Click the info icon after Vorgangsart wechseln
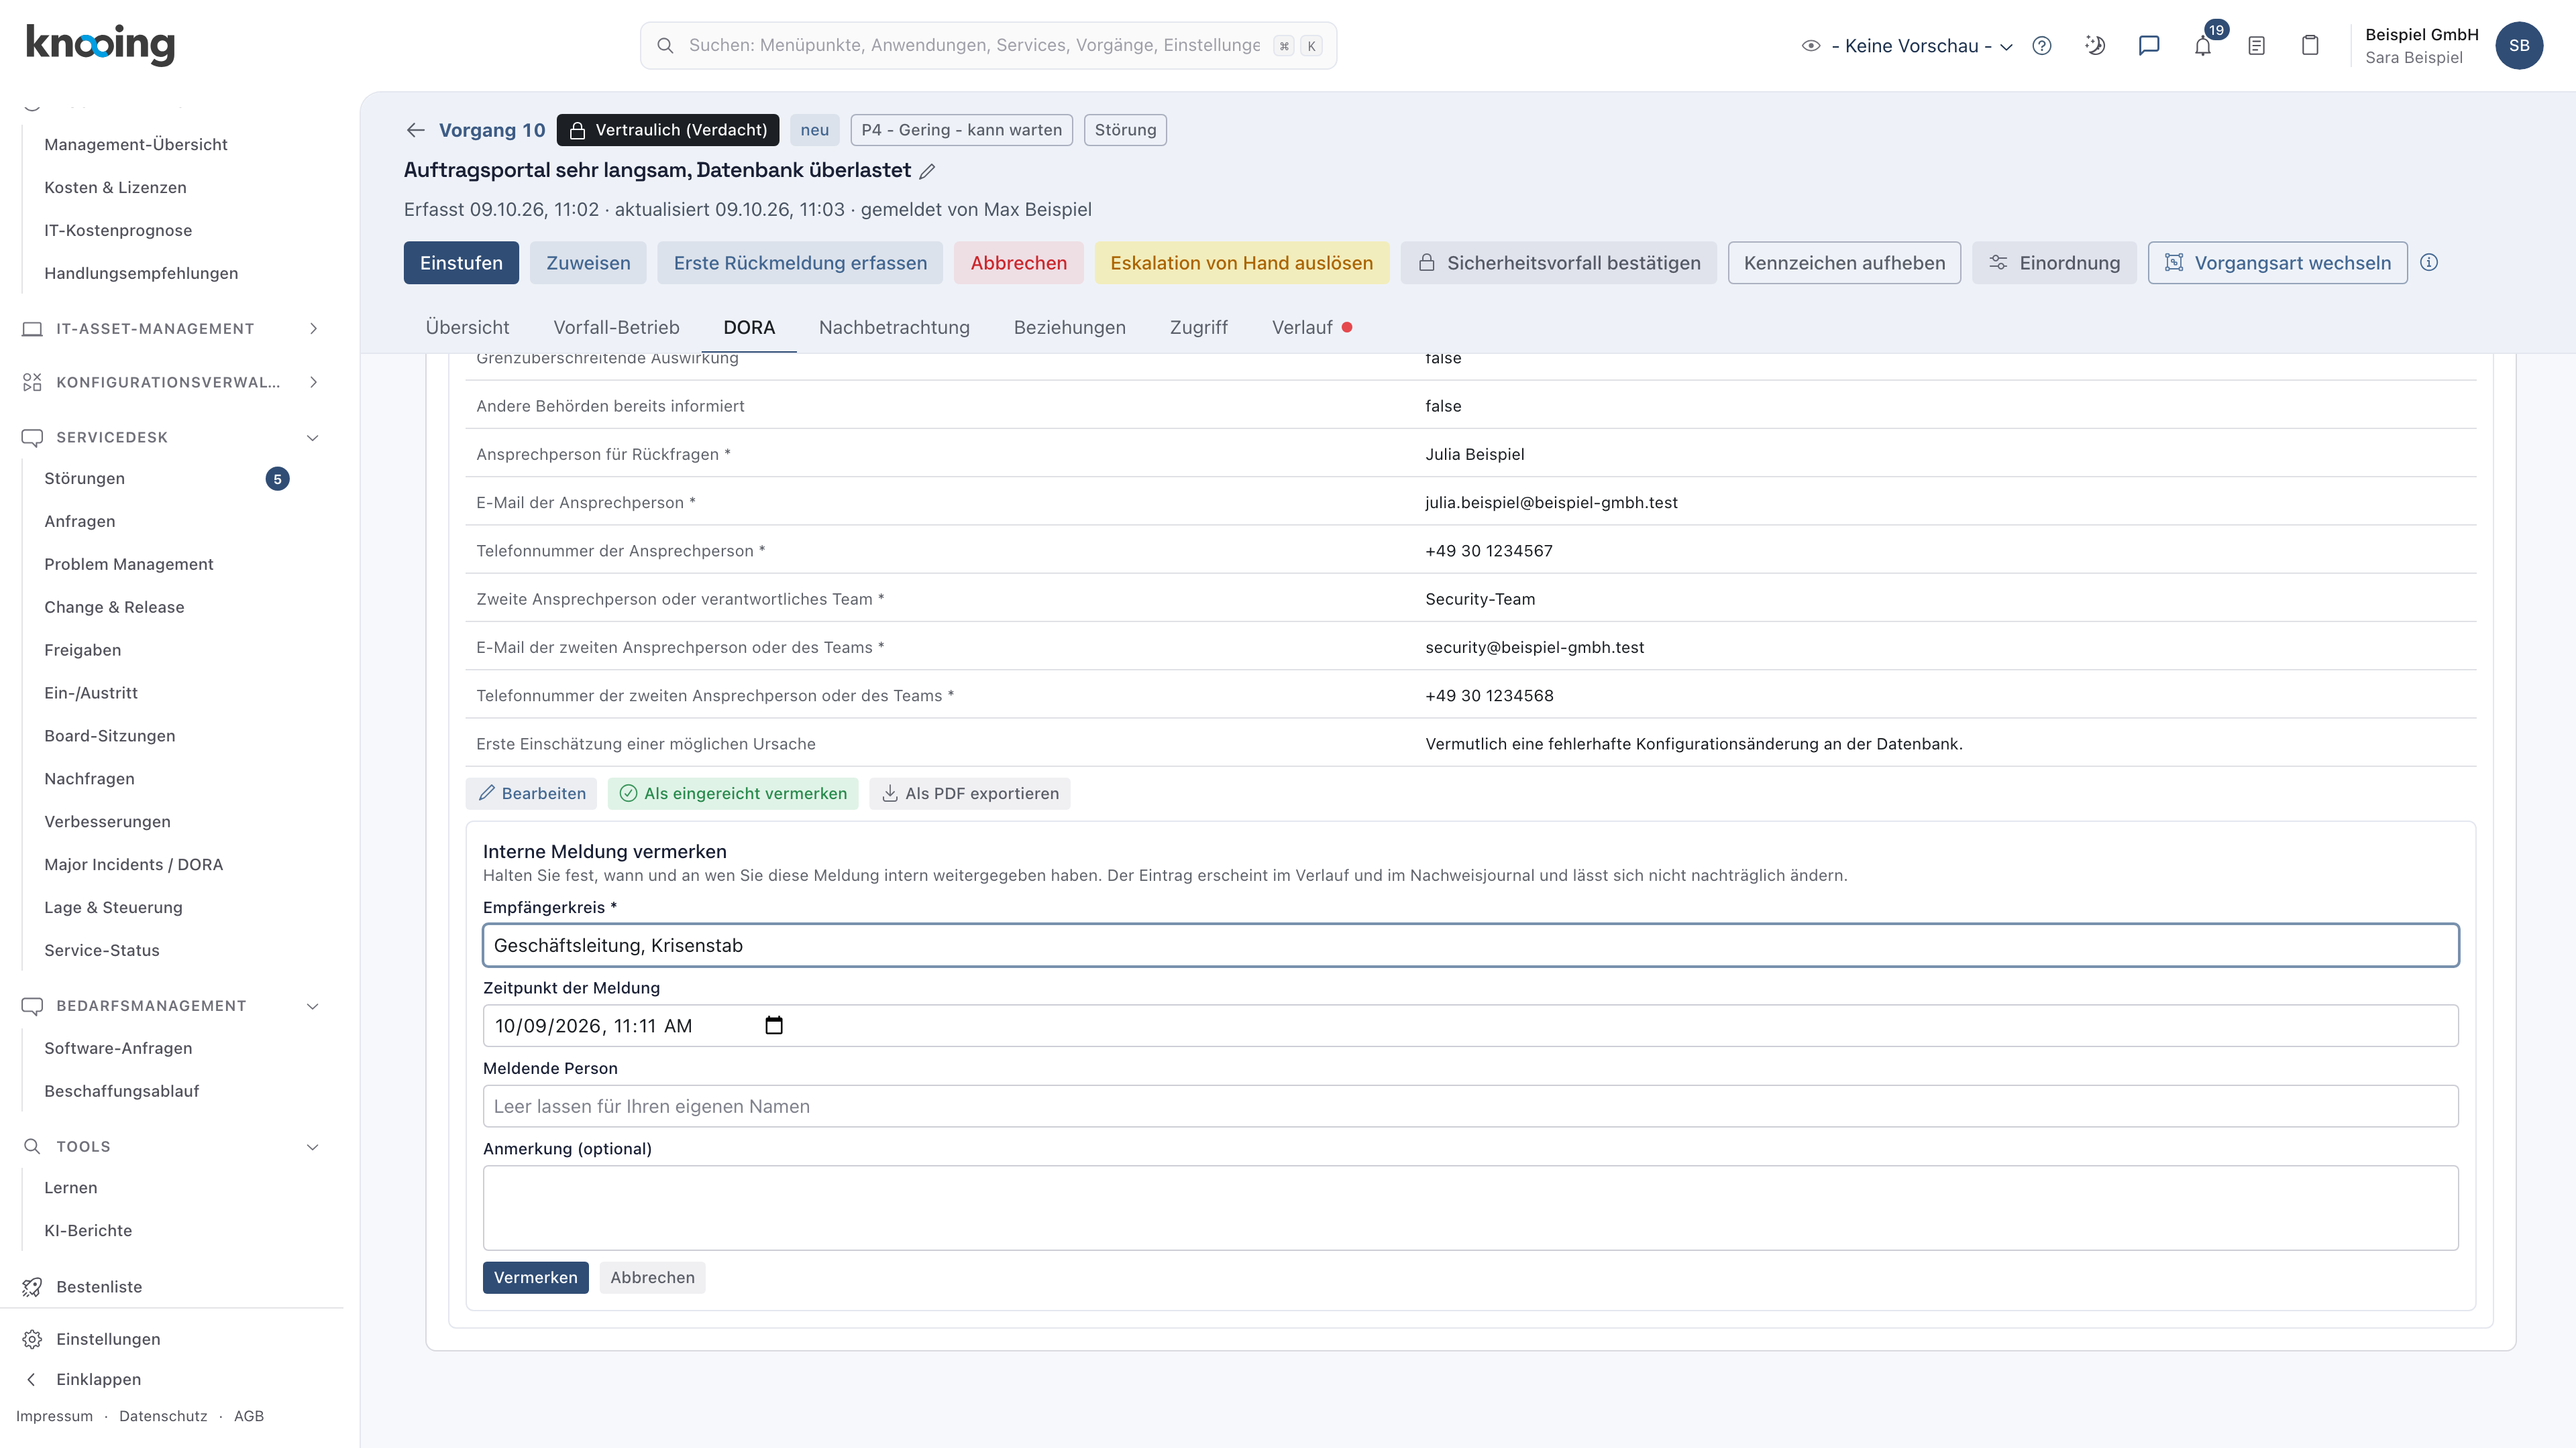This screenshot has height=1448, width=2576. 2429,263
